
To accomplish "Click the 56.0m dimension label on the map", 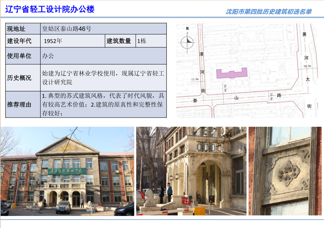I will [x=307, y=65].
